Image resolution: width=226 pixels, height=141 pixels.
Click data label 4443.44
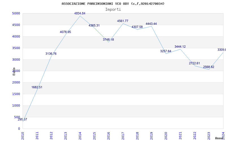(x=151, y=24)
